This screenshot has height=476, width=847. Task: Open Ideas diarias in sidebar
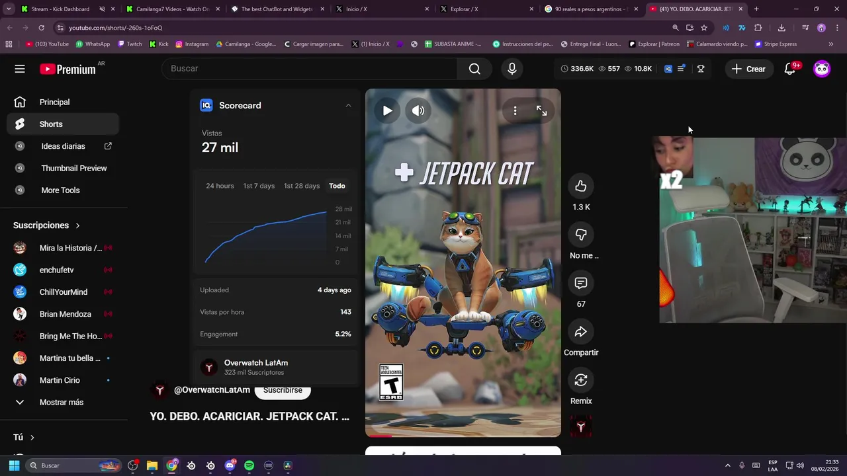pos(64,146)
